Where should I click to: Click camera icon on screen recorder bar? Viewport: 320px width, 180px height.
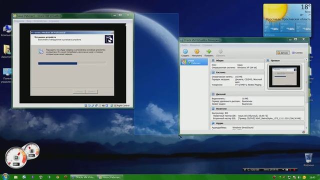pos(286,170)
